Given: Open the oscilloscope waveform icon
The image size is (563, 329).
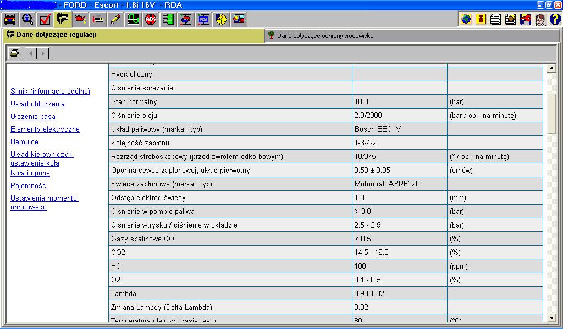Looking at the screenshot, I should [x=133, y=20].
